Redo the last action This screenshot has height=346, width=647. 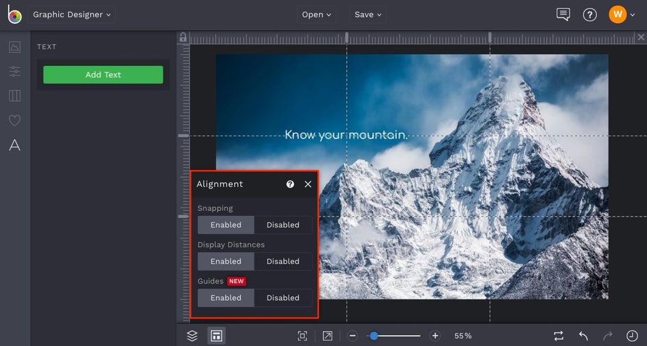click(x=607, y=336)
